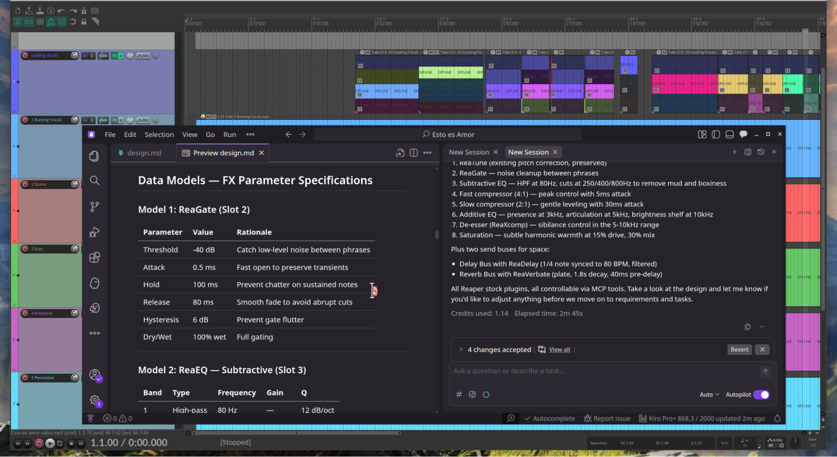
Task: Expand the "4 changes accepted" section
Action: point(461,349)
